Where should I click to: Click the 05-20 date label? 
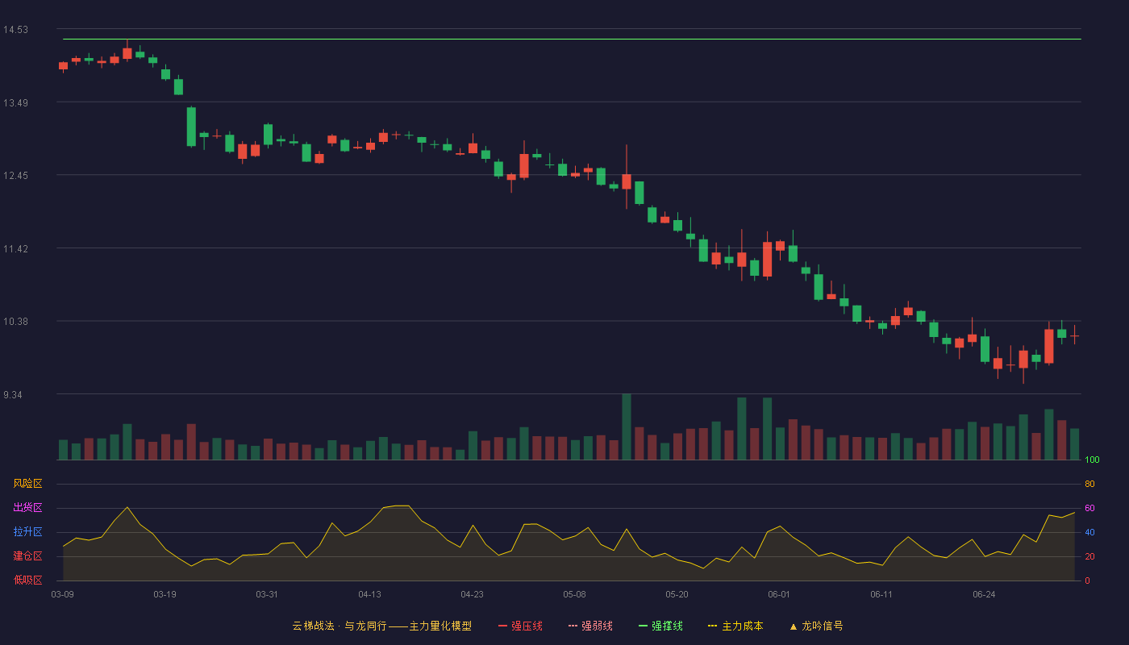[x=677, y=594]
